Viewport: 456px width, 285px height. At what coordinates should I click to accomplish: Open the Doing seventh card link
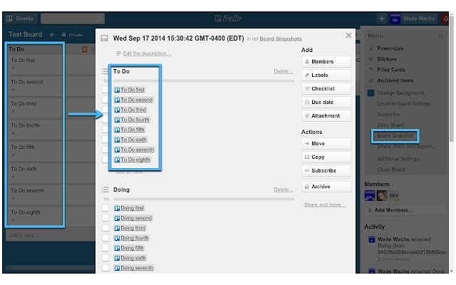click(x=137, y=268)
